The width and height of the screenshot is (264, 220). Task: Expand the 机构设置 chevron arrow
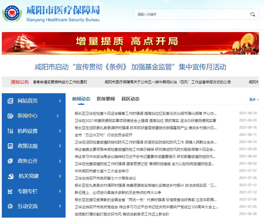(x=60, y=131)
